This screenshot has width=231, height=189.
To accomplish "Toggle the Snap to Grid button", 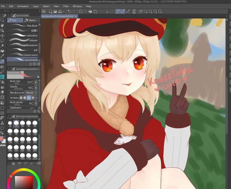I will (x=128, y=11).
